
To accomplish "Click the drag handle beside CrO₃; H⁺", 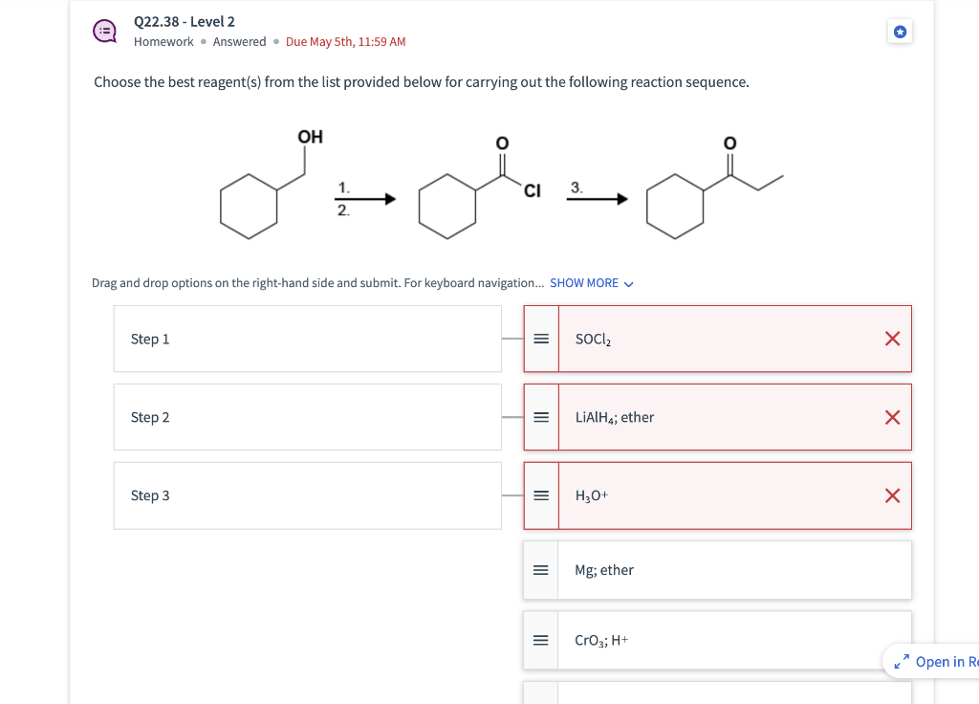I will tap(540, 639).
